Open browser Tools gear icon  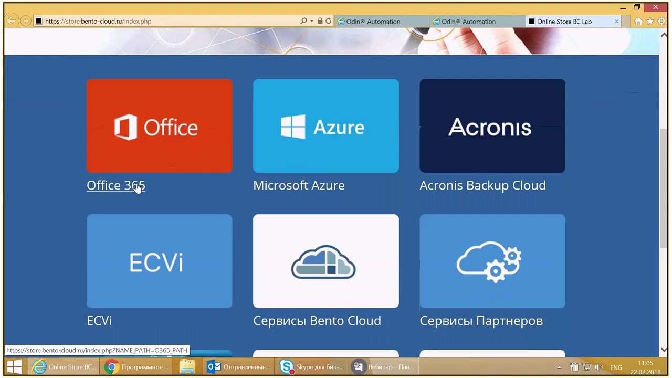point(661,22)
